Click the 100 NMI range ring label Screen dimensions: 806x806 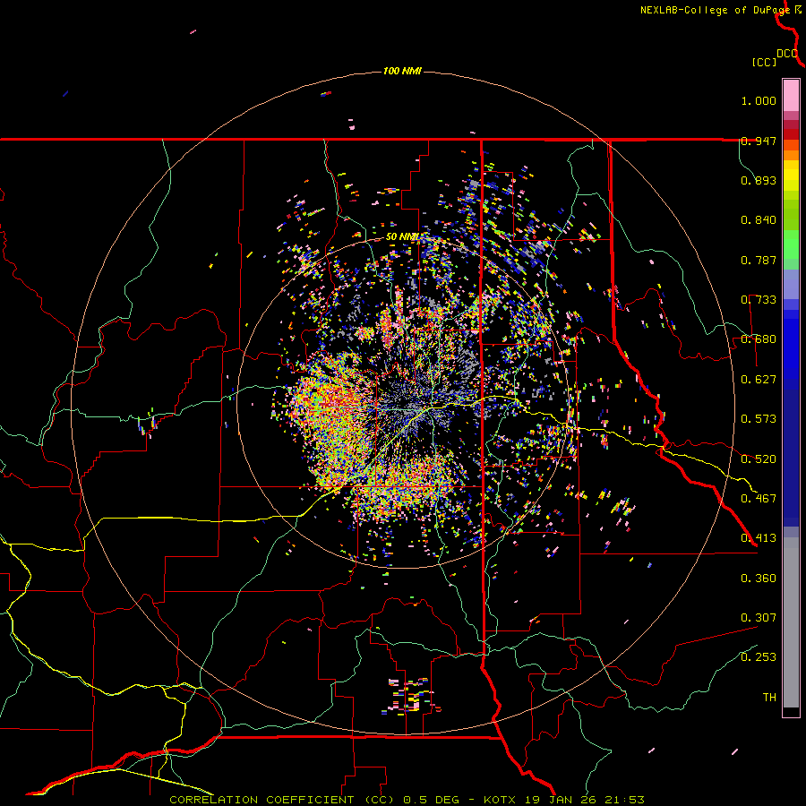[402, 71]
